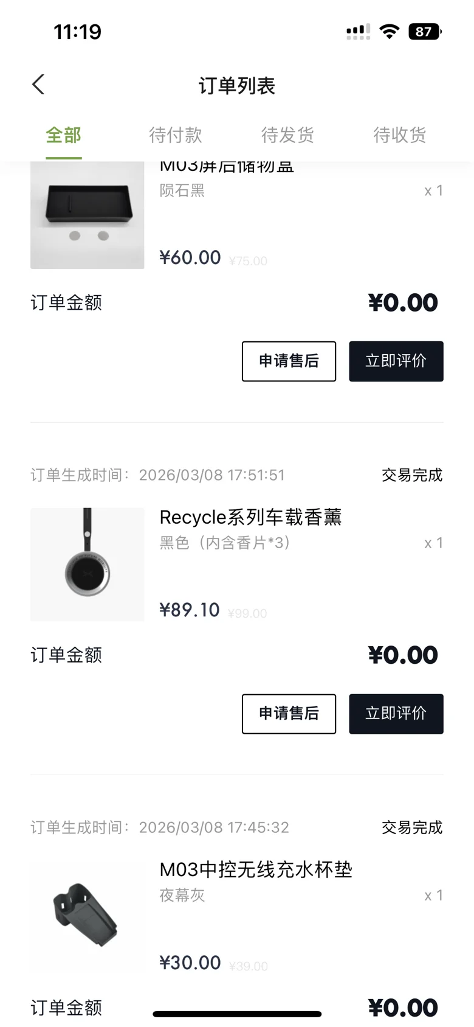Image resolution: width=474 pixels, height=1027 pixels.
Task: Open the Recycle car fragrance product image
Action: [87, 564]
